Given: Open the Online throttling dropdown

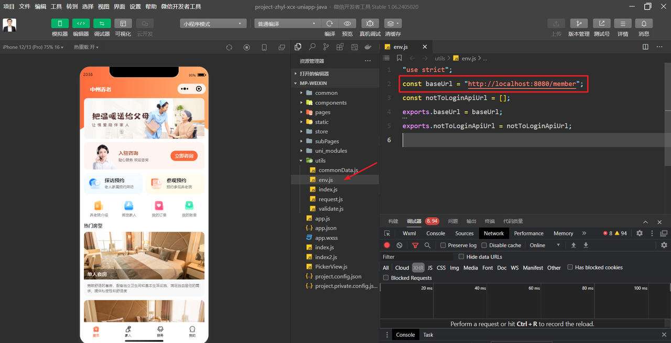Looking at the screenshot, I should 545,245.
